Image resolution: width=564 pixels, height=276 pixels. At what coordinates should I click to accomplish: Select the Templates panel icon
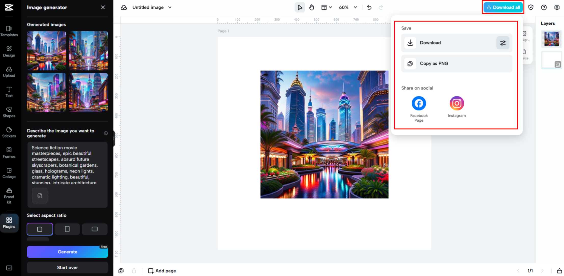click(x=9, y=31)
